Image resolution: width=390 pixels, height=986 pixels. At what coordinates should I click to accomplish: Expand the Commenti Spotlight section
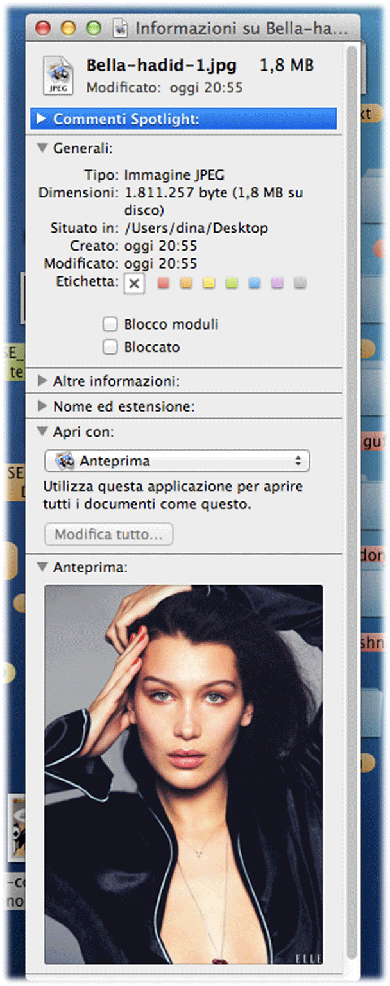tap(42, 119)
